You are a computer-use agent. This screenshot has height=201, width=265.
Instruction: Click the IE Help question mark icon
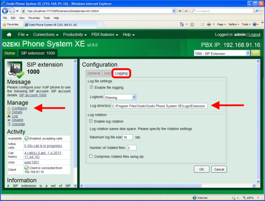coord(254,24)
